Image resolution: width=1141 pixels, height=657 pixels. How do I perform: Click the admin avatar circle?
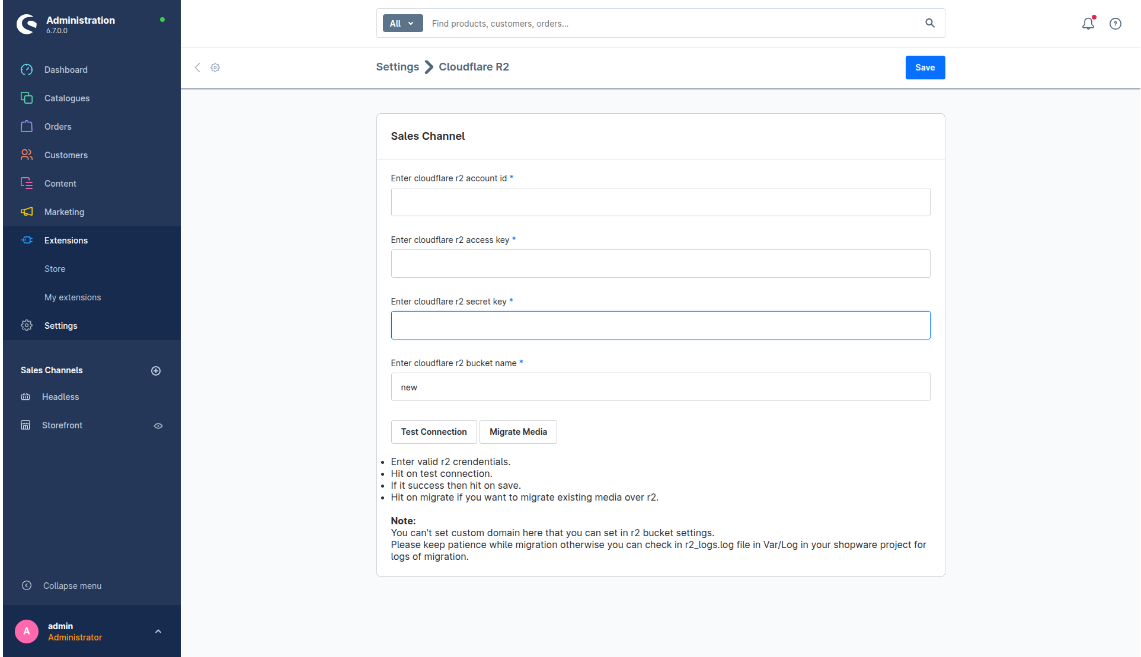(x=27, y=632)
